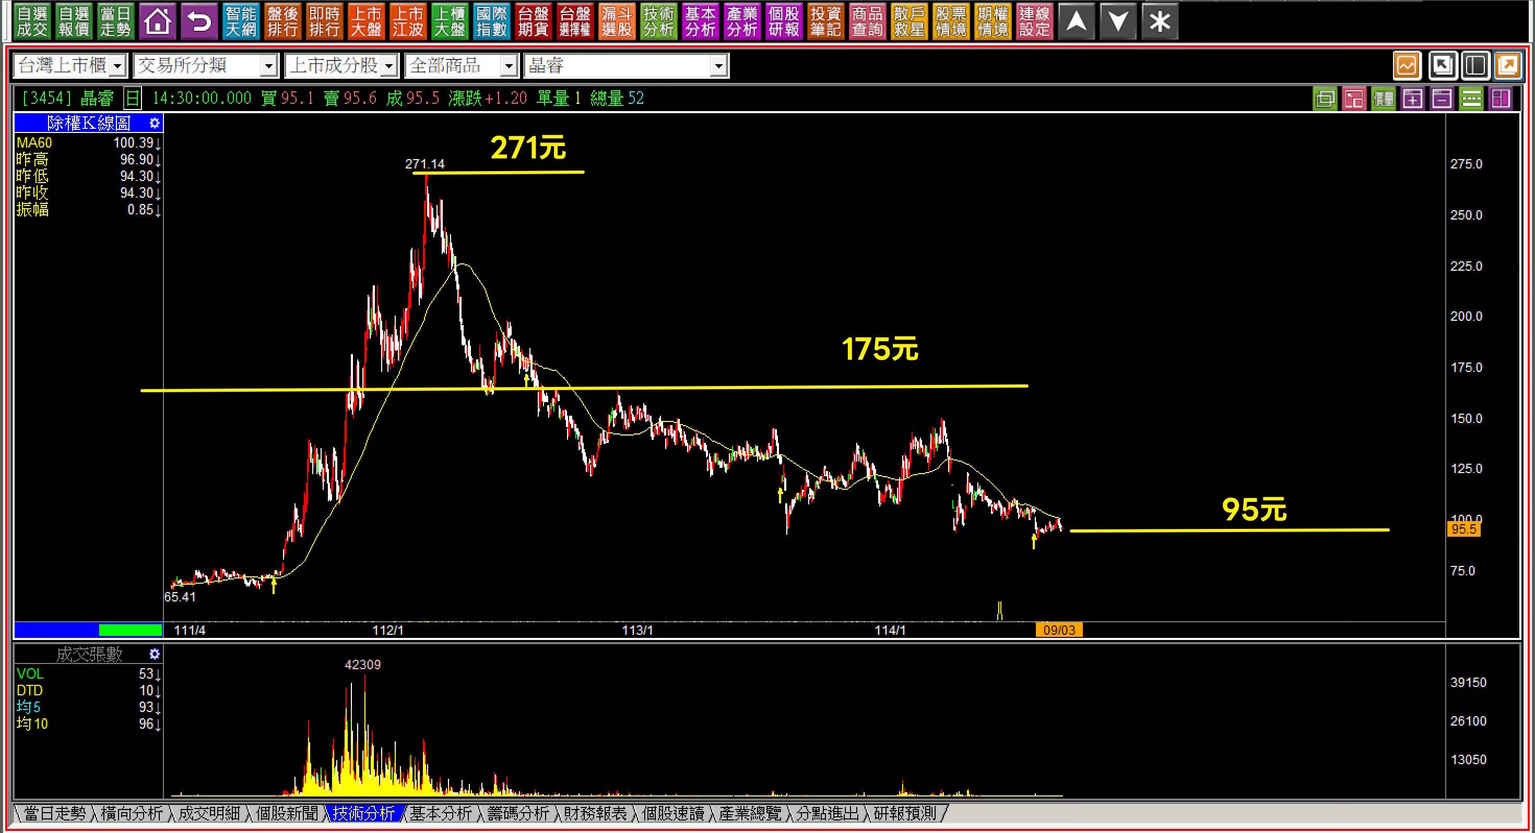Image resolution: width=1535 pixels, height=833 pixels.
Task: Click the purple add-sub-chart plus icon
Action: (x=1413, y=99)
